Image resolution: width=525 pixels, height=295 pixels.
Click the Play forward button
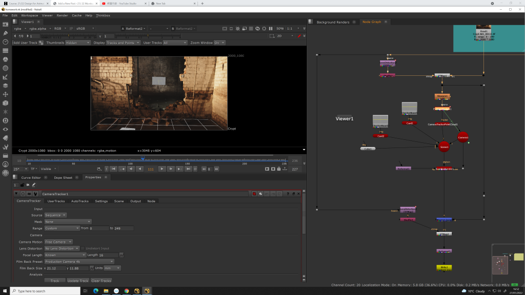tap(163, 168)
